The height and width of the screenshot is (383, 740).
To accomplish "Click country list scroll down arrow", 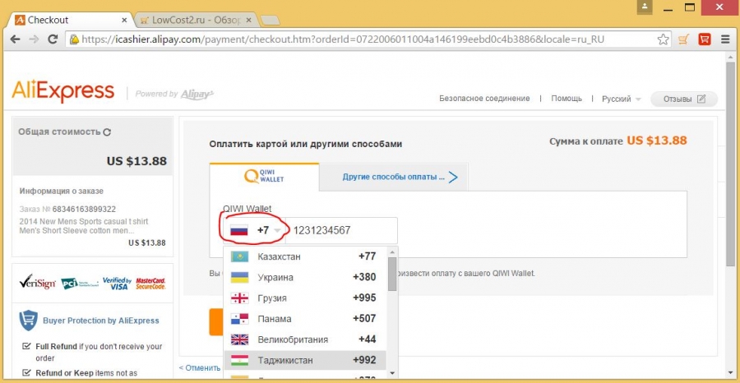I will click(x=392, y=372).
